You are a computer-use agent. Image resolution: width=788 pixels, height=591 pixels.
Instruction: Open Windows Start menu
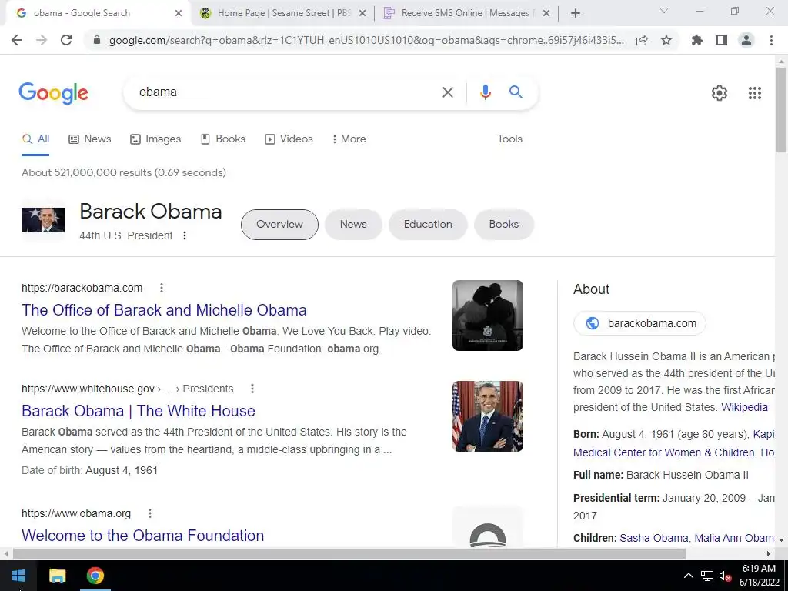(18, 576)
